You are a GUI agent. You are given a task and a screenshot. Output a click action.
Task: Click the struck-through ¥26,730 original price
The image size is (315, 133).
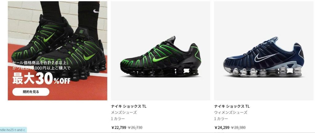(135, 127)
